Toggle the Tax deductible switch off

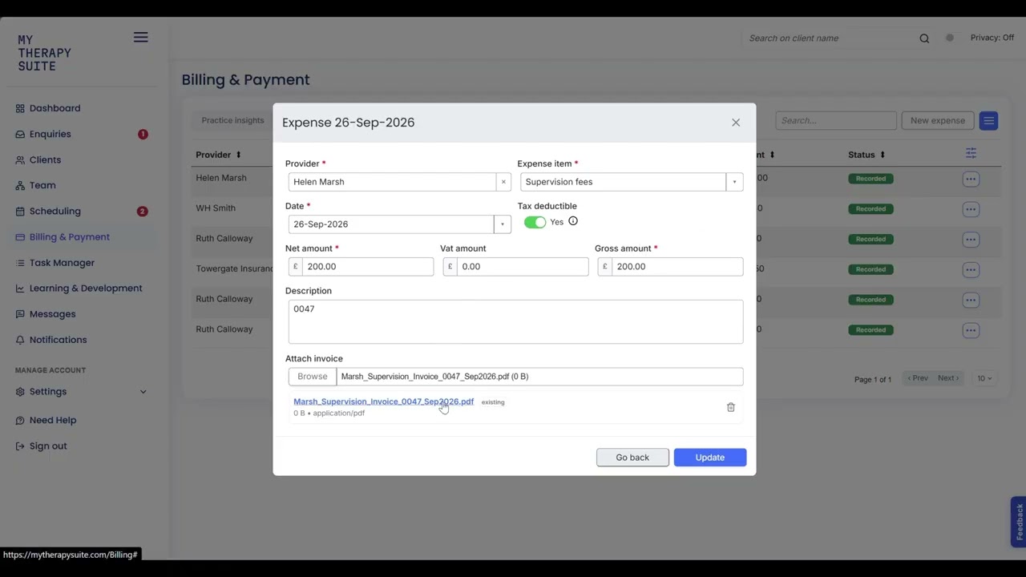[x=535, y=223]
